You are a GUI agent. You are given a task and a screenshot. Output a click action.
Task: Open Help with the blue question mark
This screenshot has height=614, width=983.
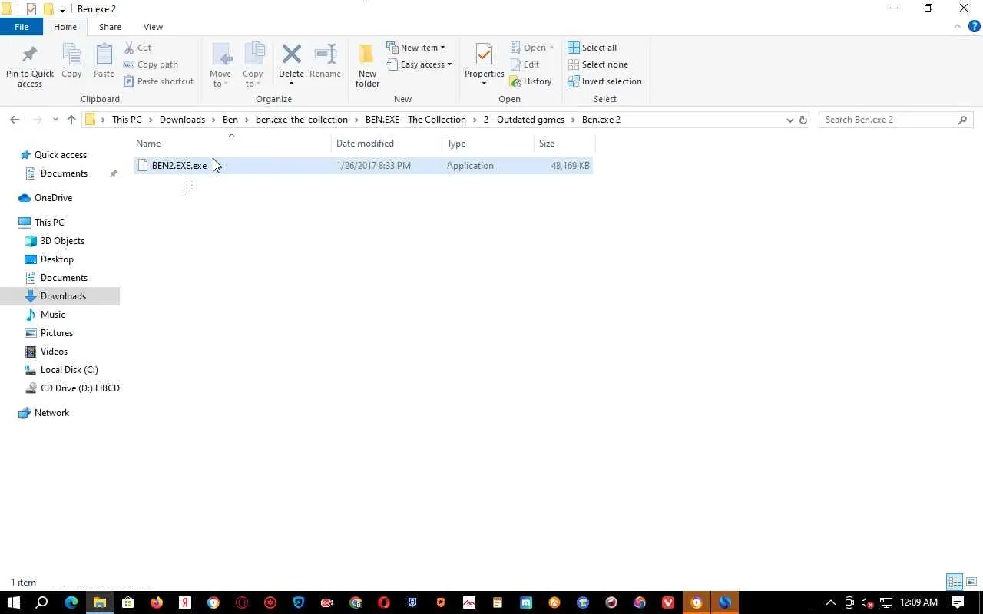(975, 27)
